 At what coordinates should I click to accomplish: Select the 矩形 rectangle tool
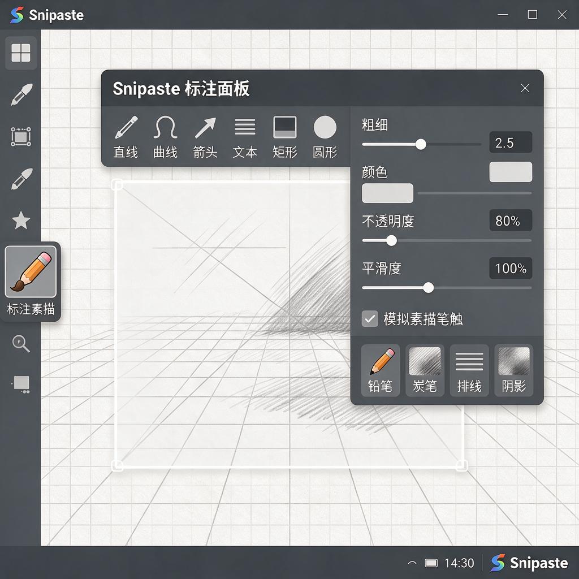[285, 137]
